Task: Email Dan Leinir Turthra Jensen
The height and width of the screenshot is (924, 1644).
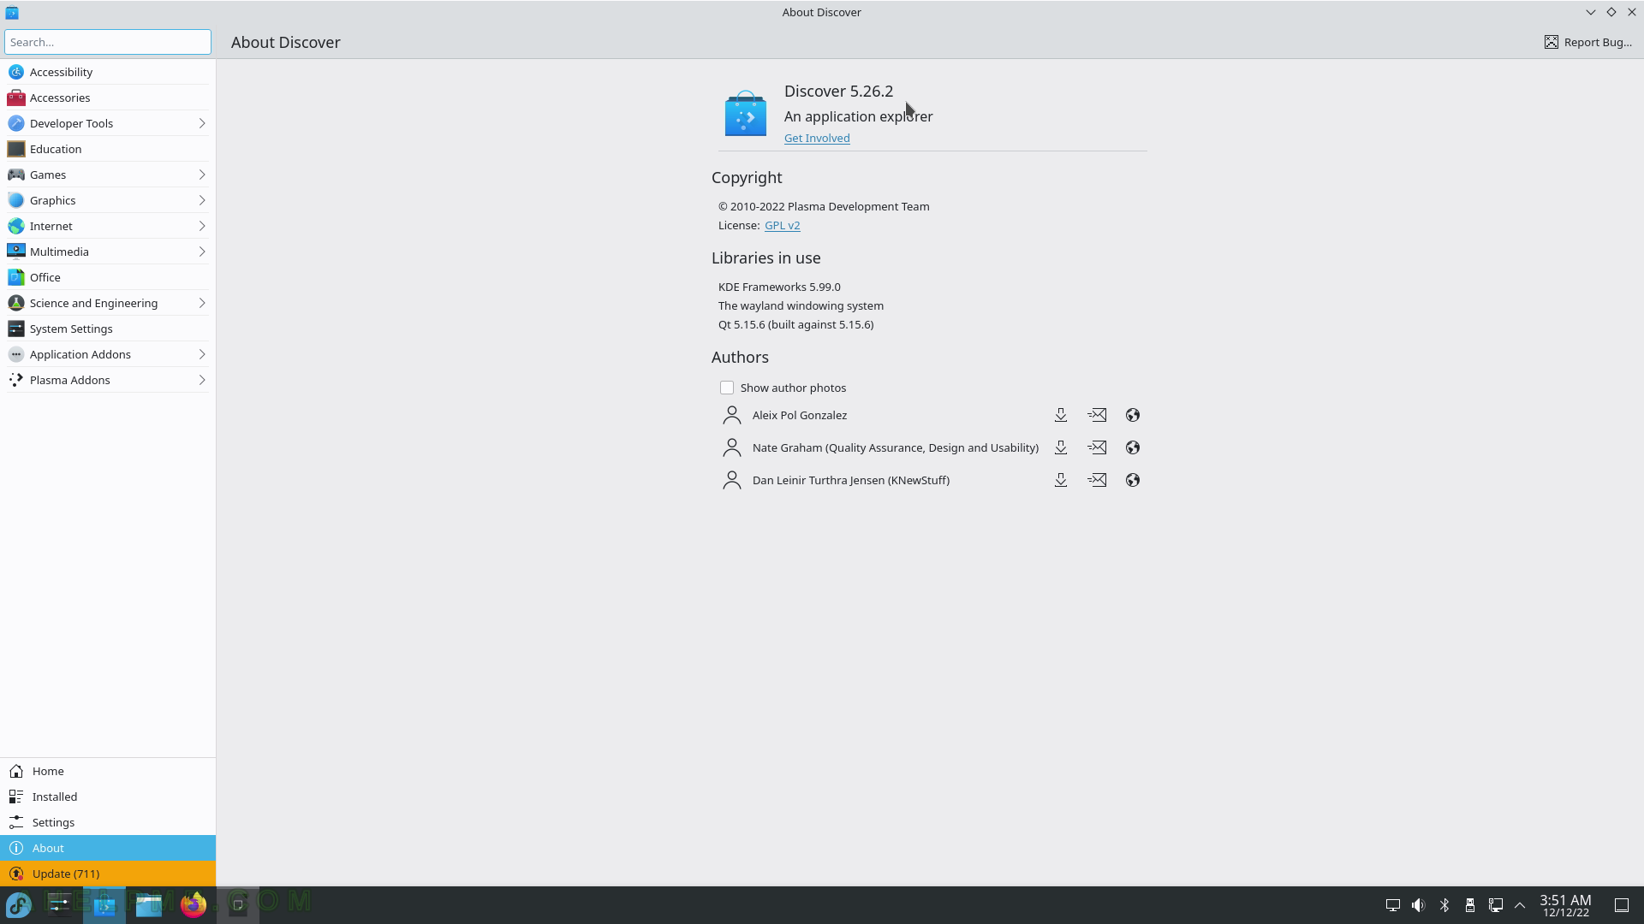Action: tap(1097, 480)
